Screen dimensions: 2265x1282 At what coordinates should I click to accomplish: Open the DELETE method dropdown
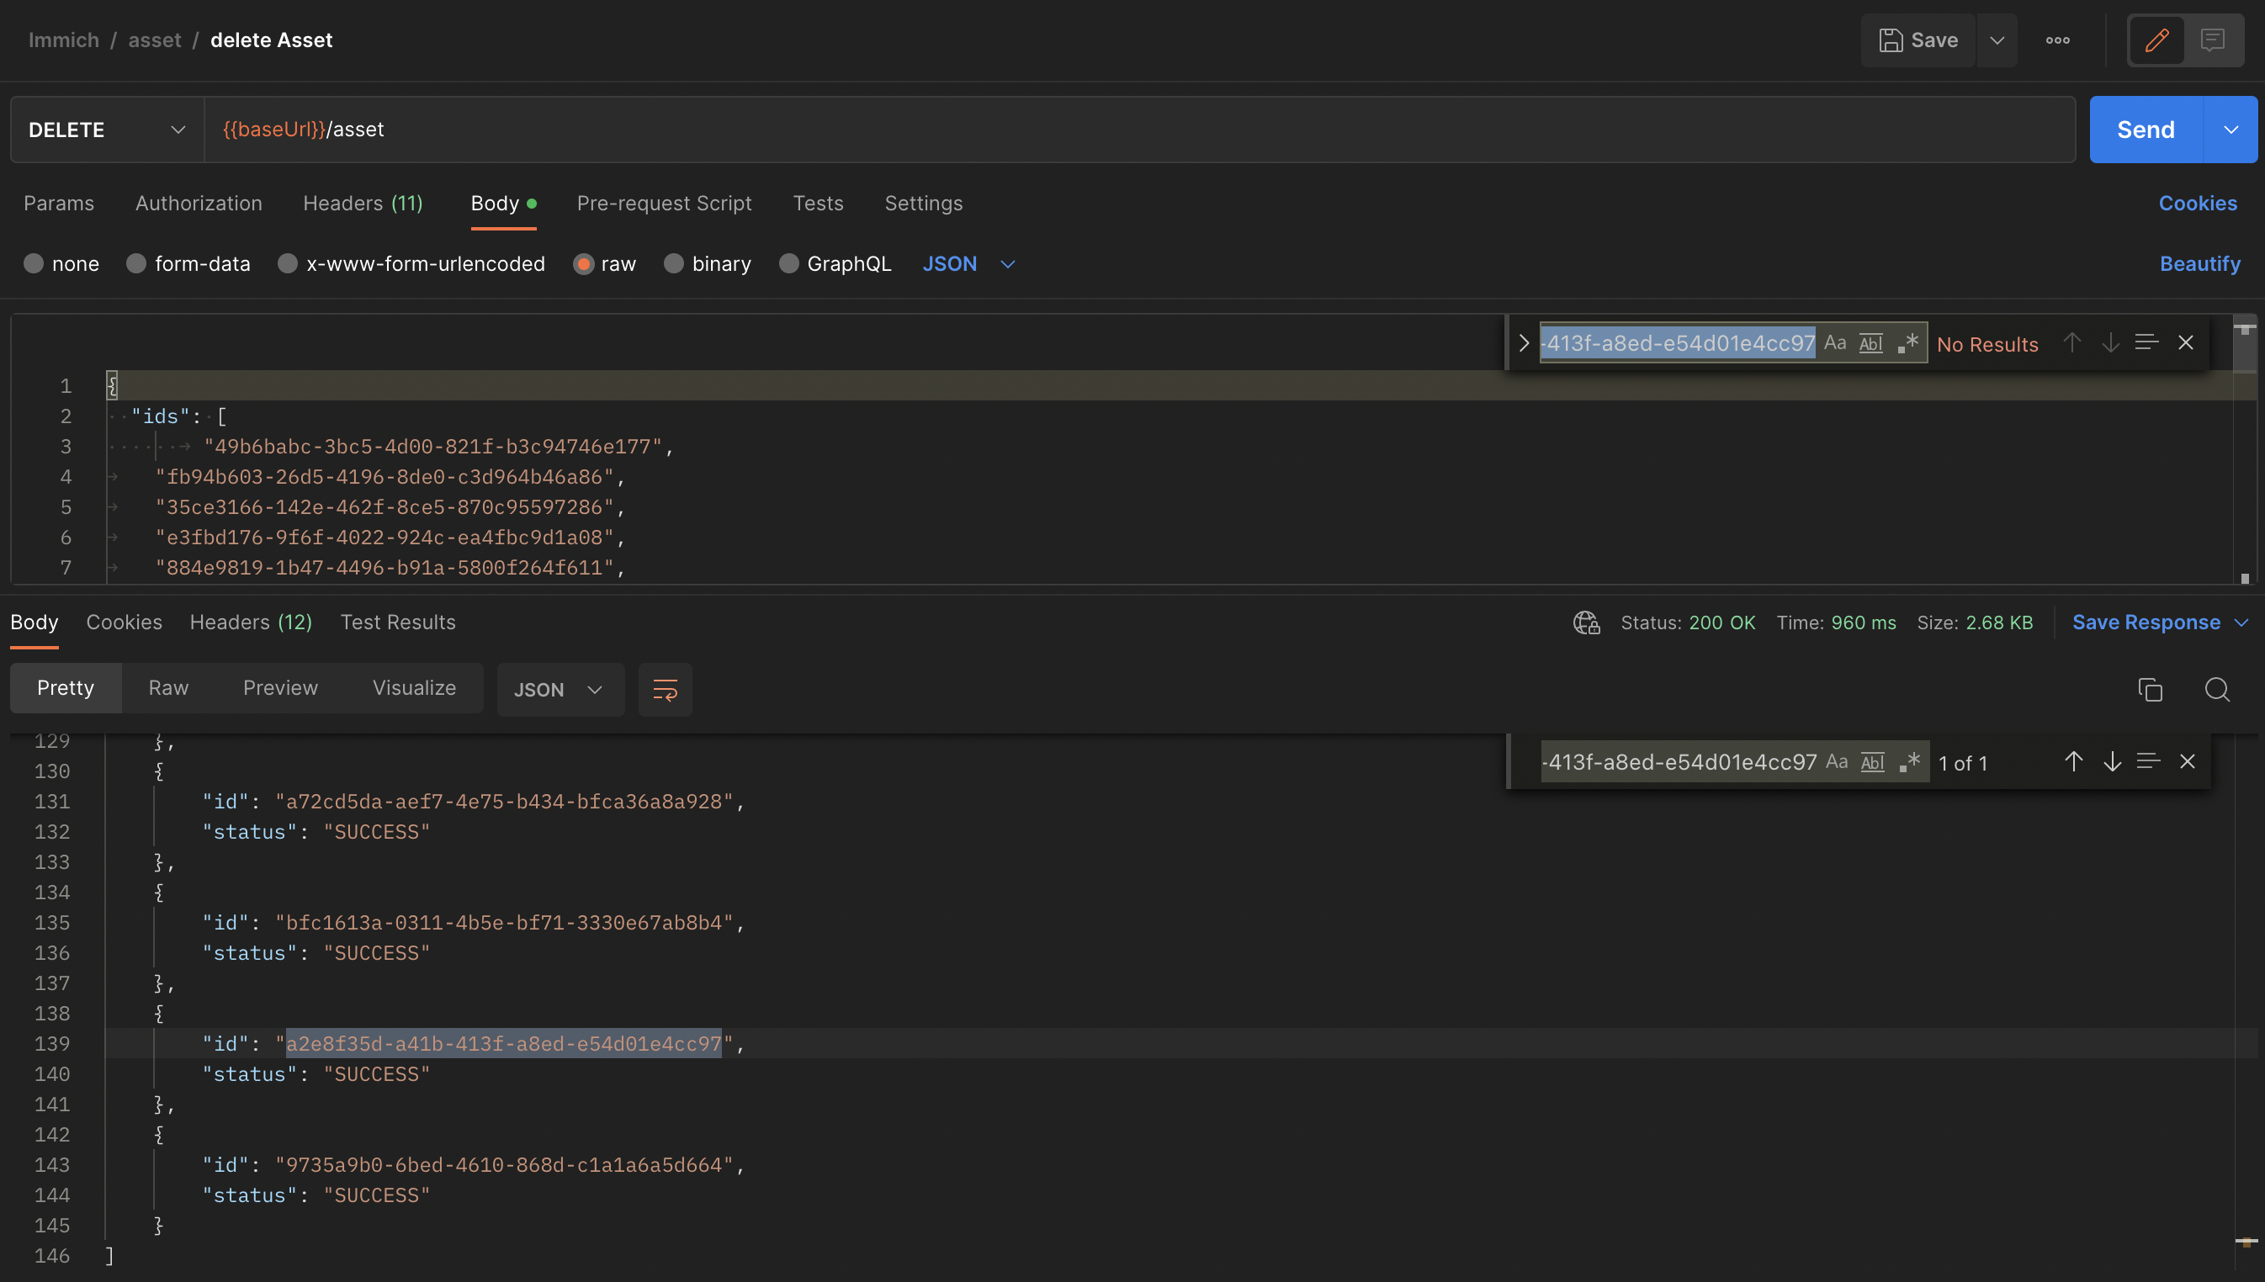tap(107, 130)
